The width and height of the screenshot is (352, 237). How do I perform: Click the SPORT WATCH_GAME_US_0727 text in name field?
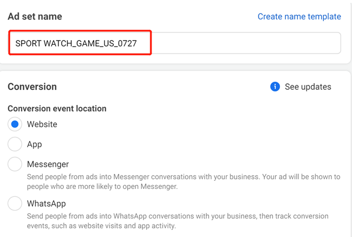pyautogui.click(x=76, y=43)
